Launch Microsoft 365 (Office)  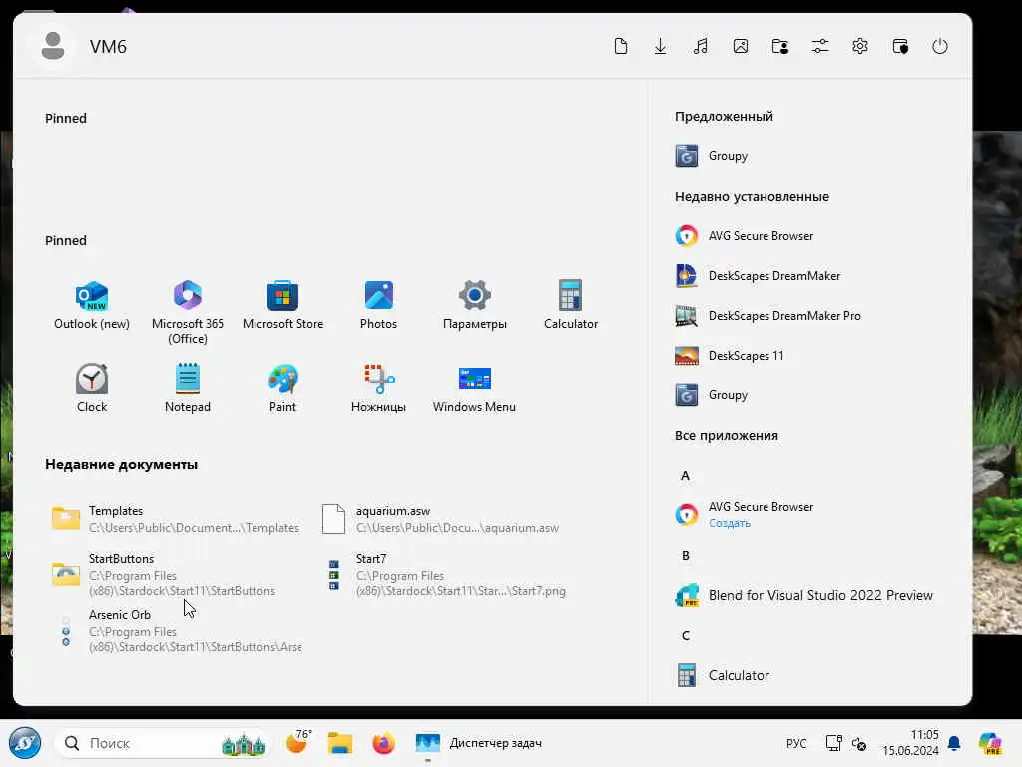[188, 312]
